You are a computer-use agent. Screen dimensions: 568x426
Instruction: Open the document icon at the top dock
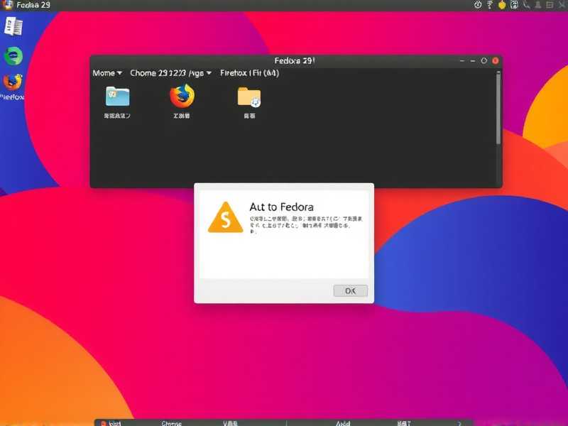click(13, 27)
